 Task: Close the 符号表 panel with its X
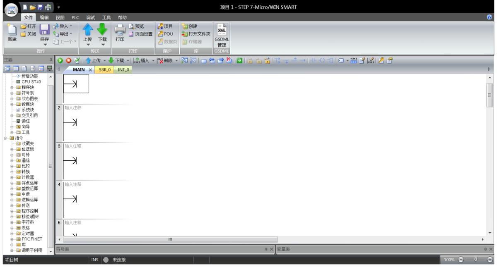coord(272,249)
